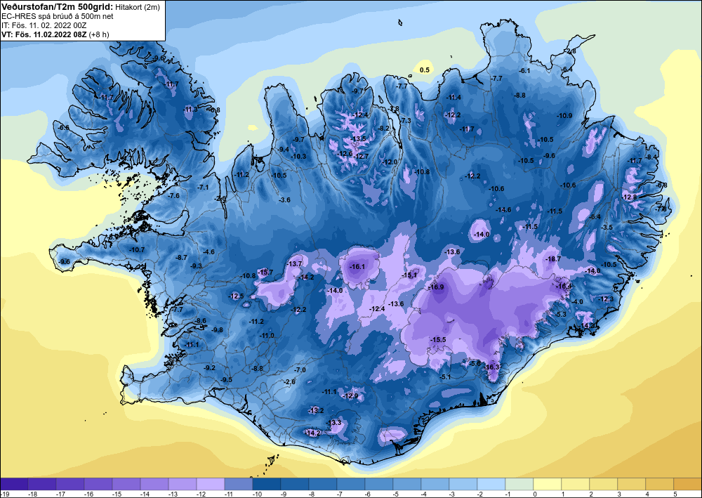Click the title 'Veðurstofan/T2m 500grid'

pos(55,7)
